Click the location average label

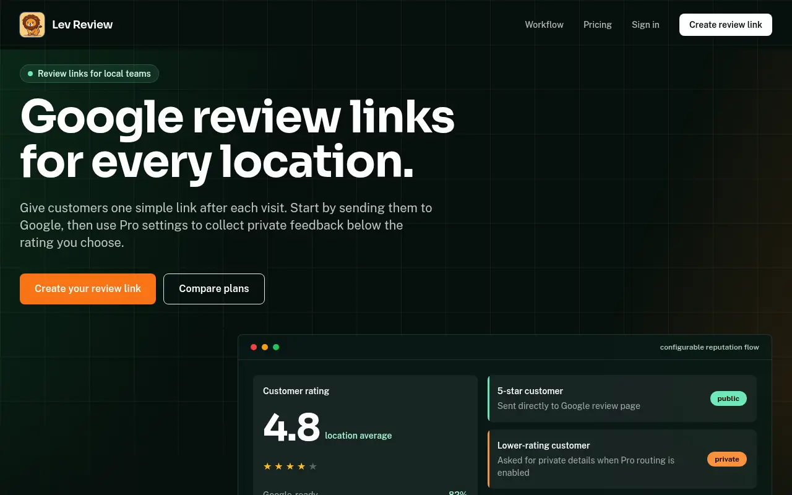[x=358, y=436]
